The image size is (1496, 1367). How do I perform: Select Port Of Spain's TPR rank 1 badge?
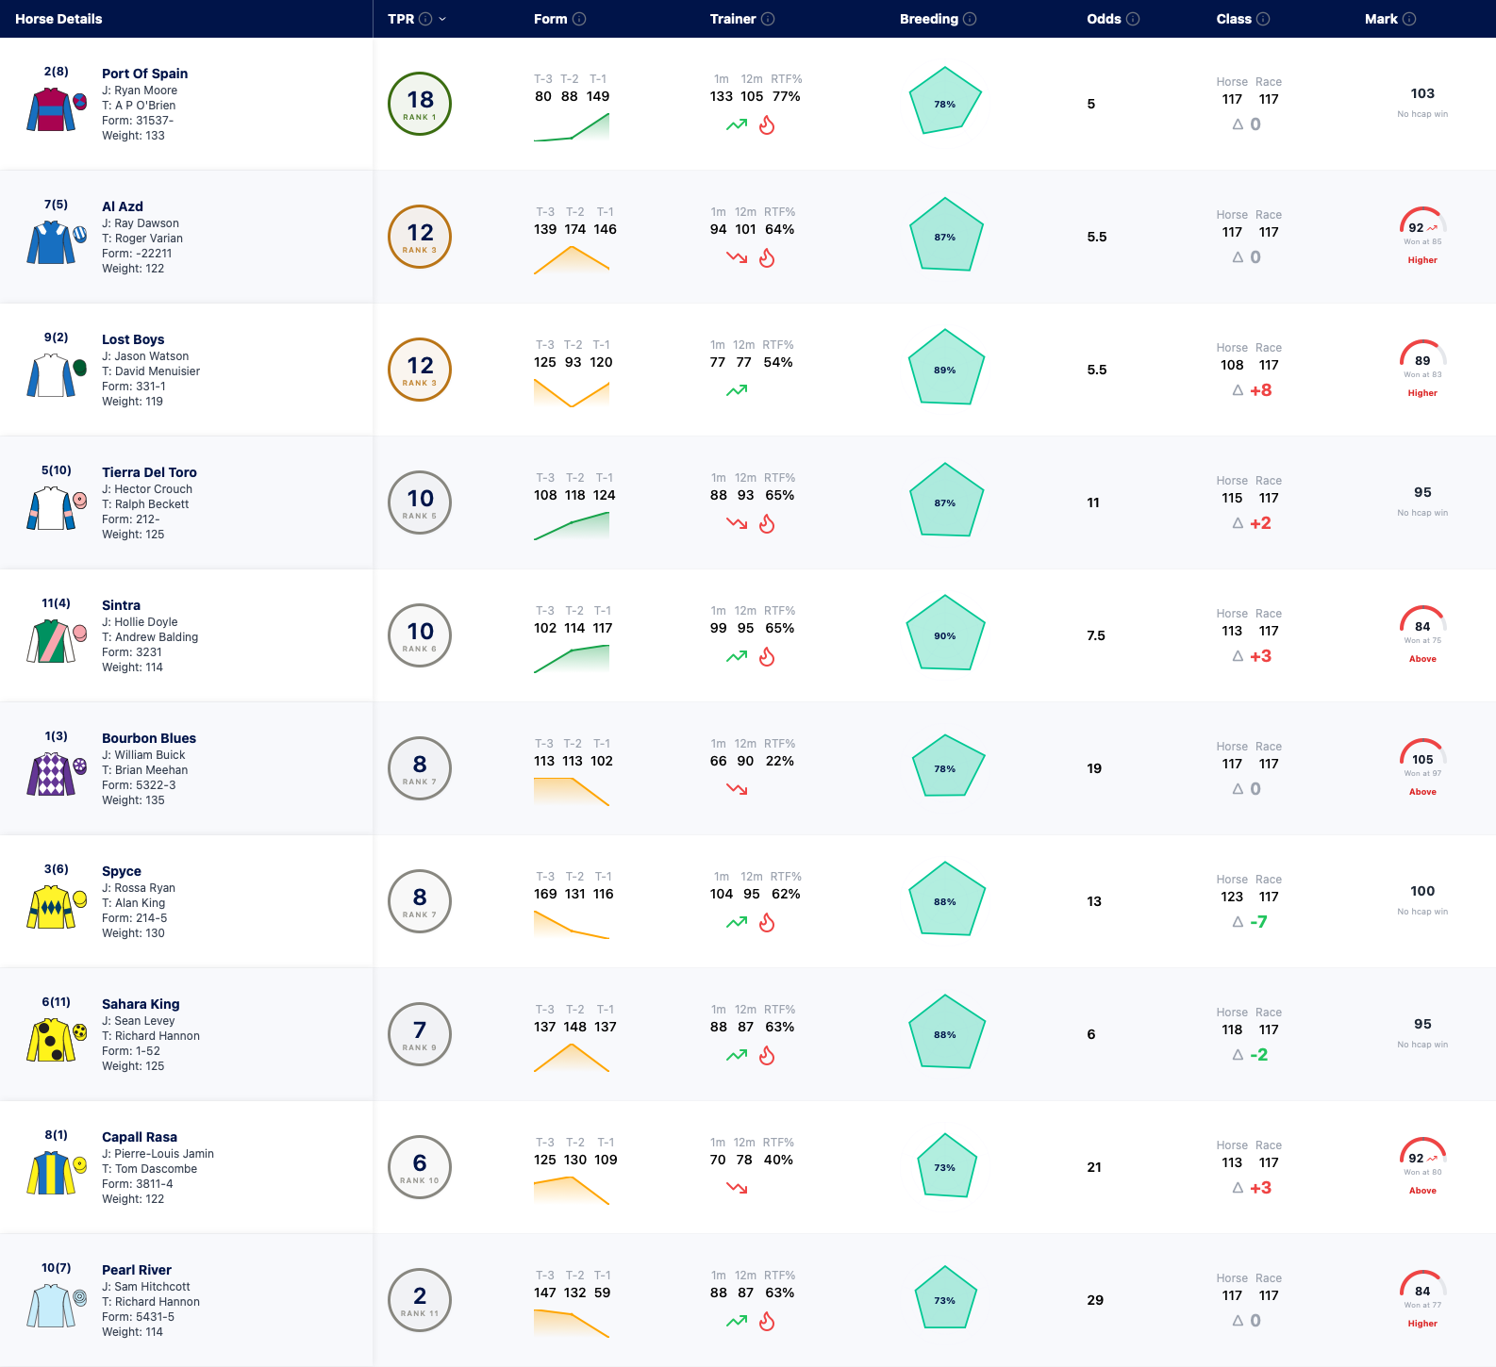point(420,104)
